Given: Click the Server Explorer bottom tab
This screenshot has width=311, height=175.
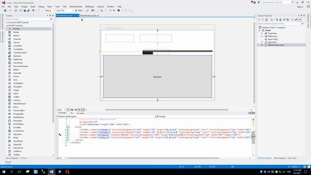Looking at the screenshot, I should (x=12, y=158).
